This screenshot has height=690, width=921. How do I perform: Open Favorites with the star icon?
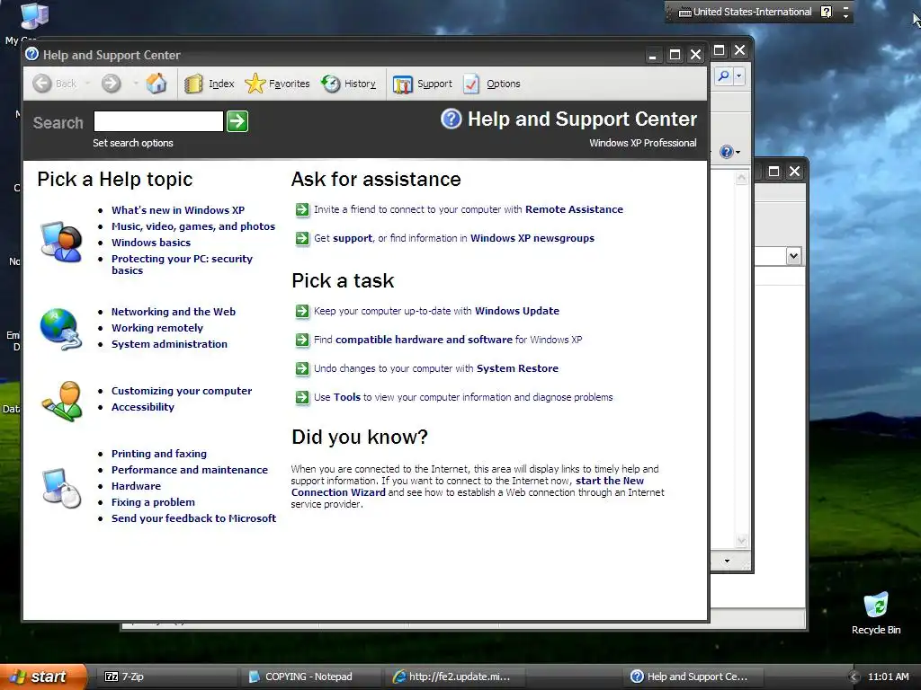pyautogui.click(x=277, y=84)
